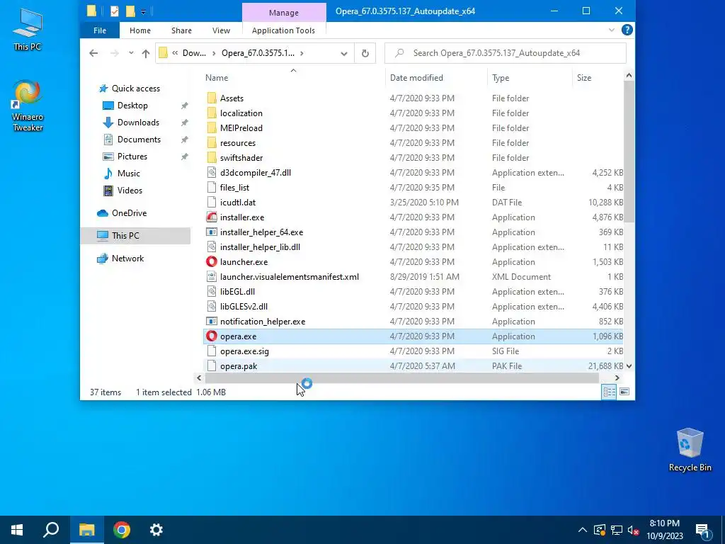Select the This PC desktop icon
725x544 pixels.
click(28, 28)
